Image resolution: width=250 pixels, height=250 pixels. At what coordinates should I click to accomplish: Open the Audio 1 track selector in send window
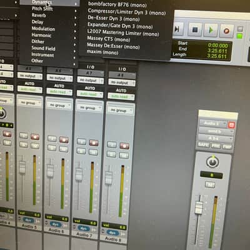[213, 123]
